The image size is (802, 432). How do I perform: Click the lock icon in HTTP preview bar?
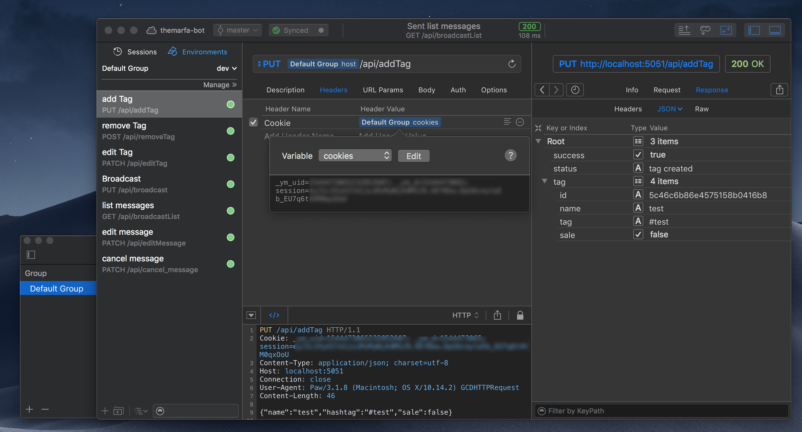pos(520,315)
